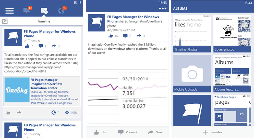This screenshot has height=138, width=254.
Task: Tap FB Pages Manager name in shared post header
Action: (133, 19)
